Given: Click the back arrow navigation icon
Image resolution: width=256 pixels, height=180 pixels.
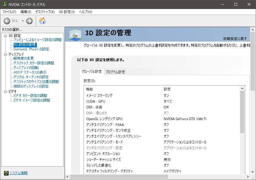Looking at the screenshot, I should pyautogui.click(x=7, y=21).
